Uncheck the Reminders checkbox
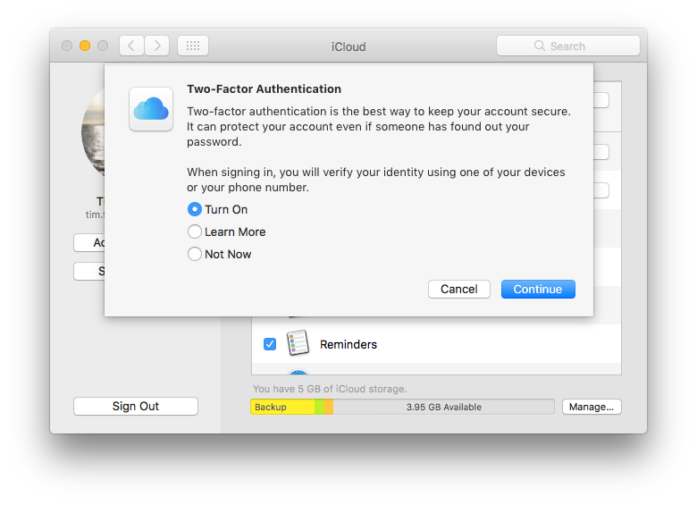Screen dimensions: 697x505 click(x=270, y=344)
